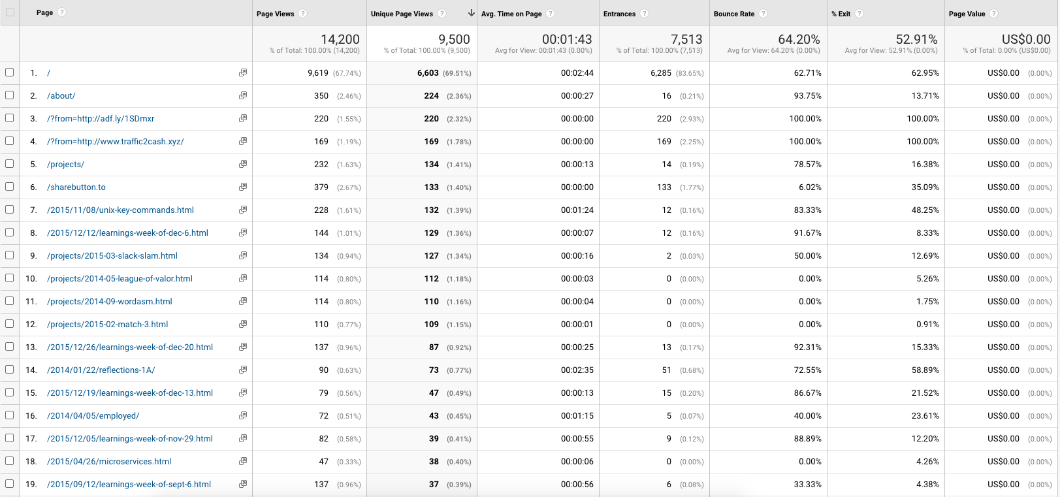Select checkbox for the adf.ly referral row
This screenshot has width=1060, height=497.
10,118
